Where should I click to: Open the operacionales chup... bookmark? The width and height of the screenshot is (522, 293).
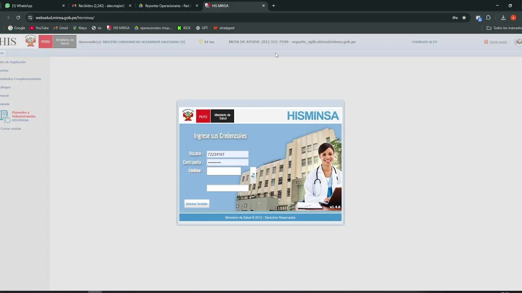point(153,28)
